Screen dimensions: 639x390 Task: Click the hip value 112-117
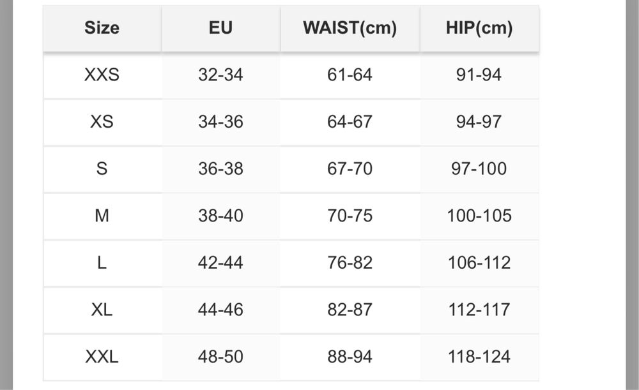tap(479, 310)
